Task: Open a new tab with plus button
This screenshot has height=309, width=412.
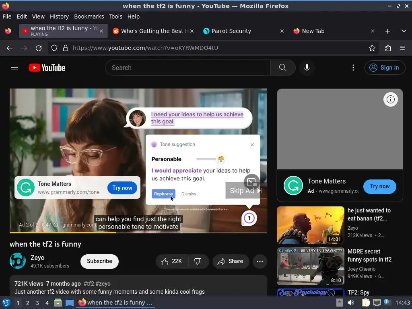Action: point(387,31)
